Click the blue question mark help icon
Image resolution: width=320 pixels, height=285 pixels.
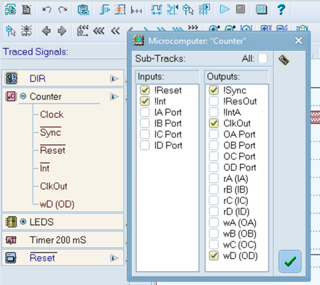pos(281,10)
